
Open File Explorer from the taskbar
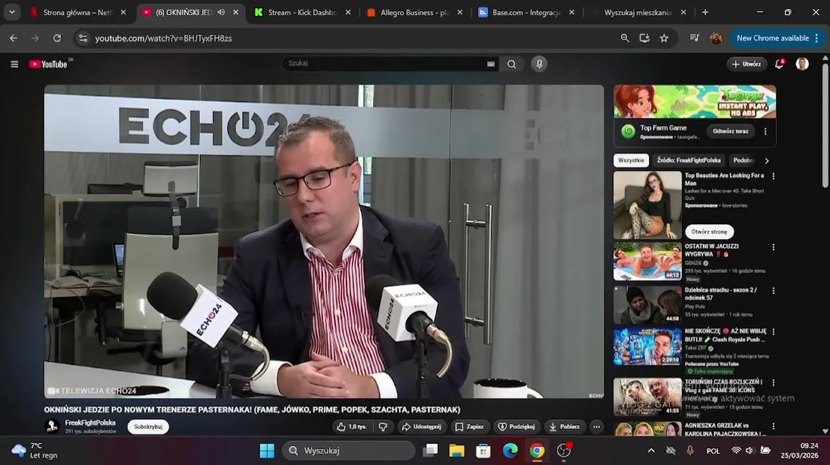coord(457,450)
